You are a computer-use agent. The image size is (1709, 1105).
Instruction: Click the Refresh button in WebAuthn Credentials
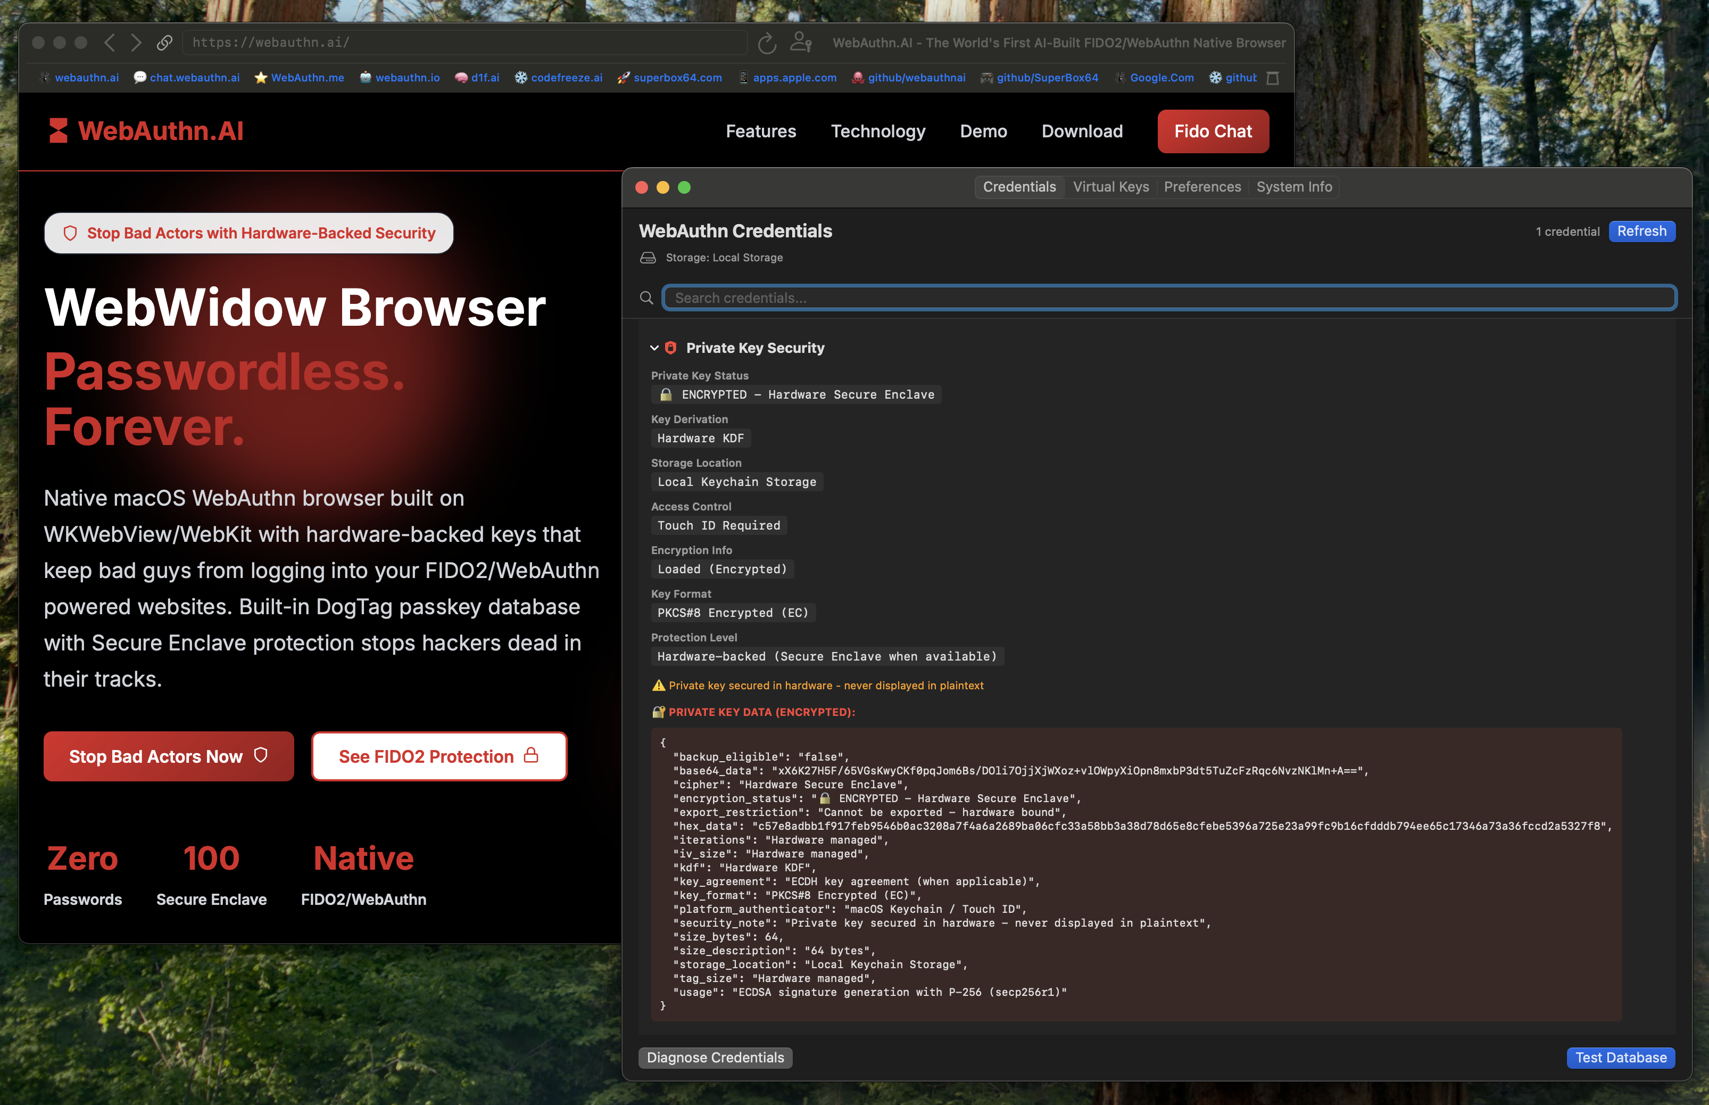point(1641,231)
